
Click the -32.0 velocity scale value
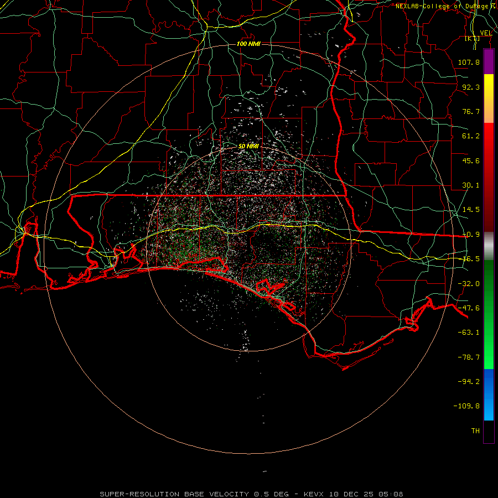[x=469, y=284]
